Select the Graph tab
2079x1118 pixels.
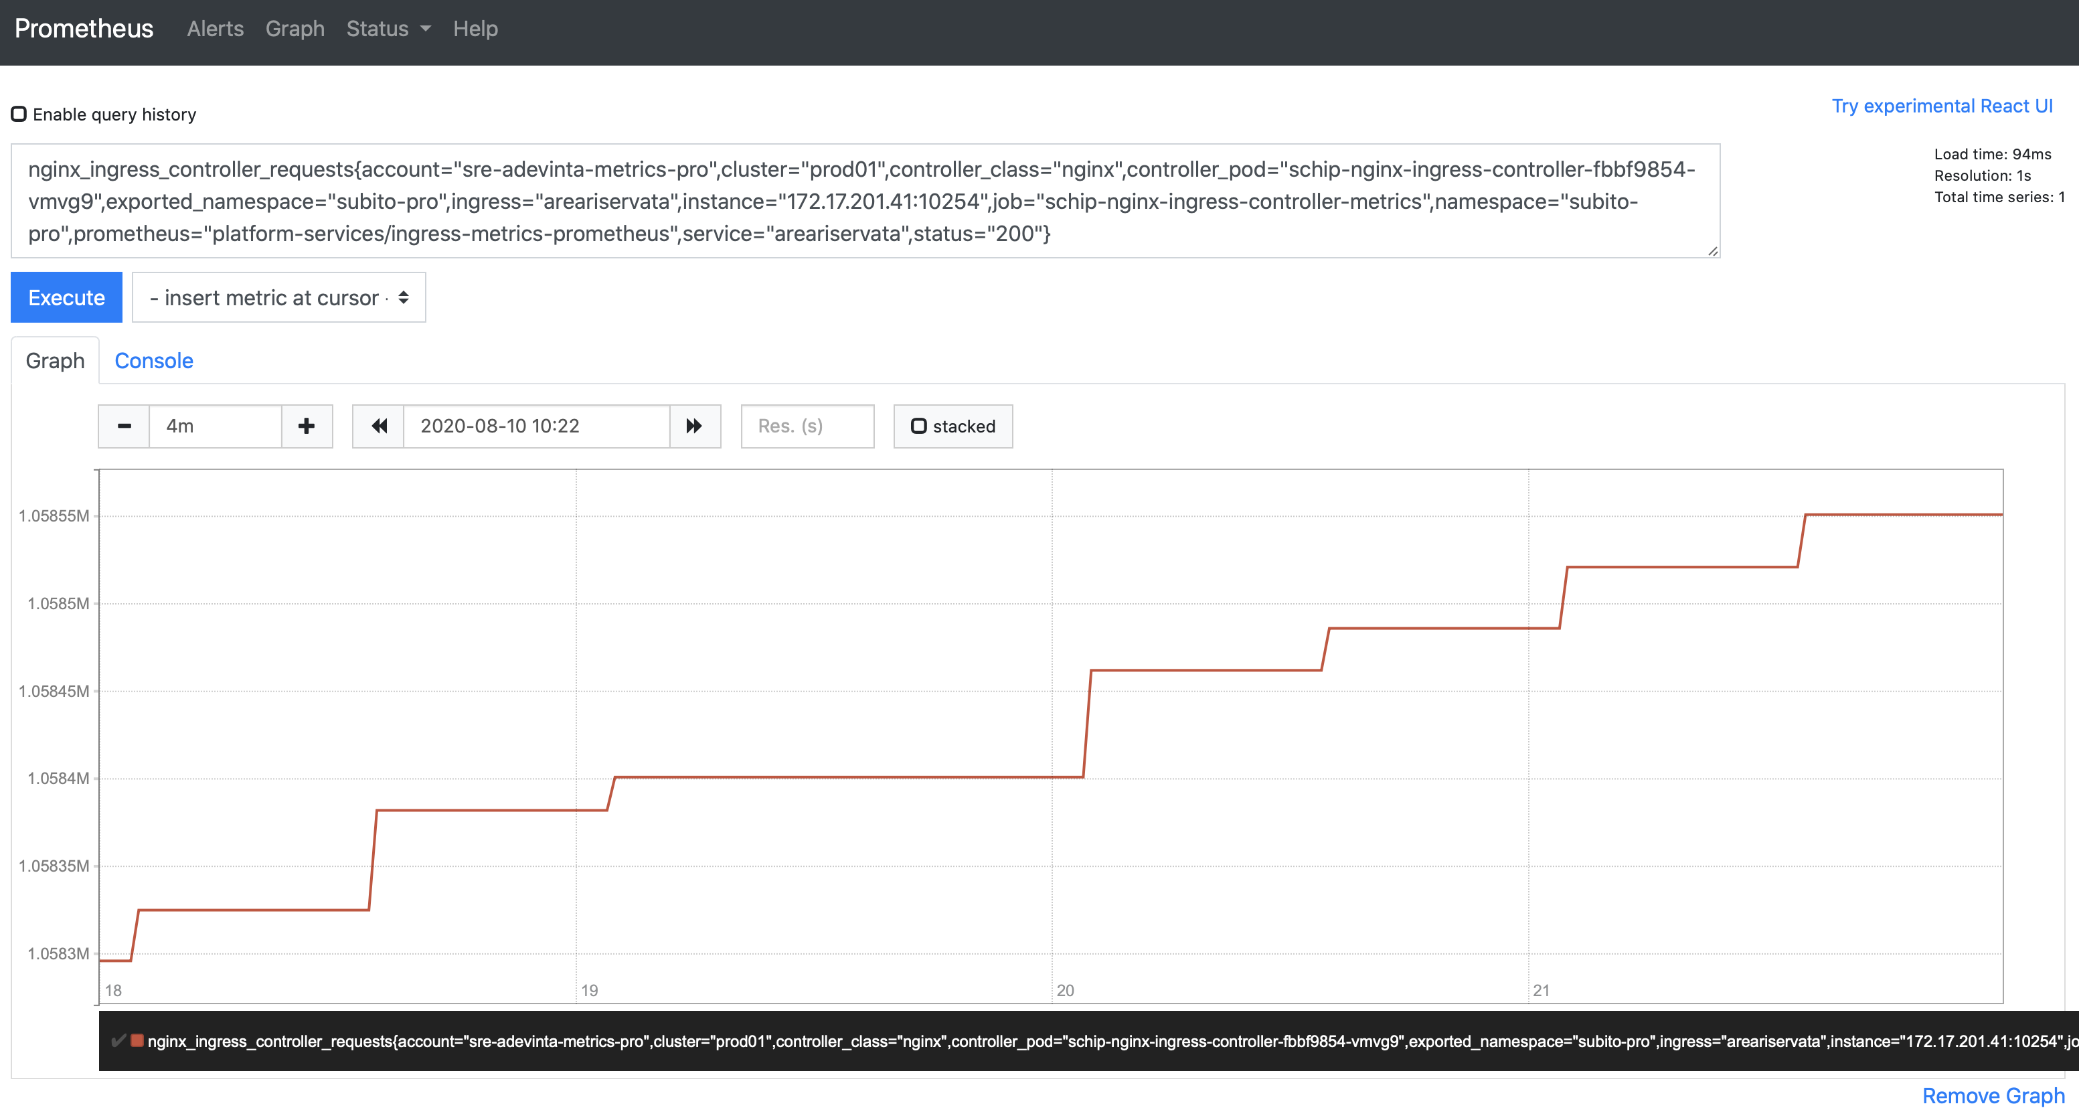(x=55, y=361)
